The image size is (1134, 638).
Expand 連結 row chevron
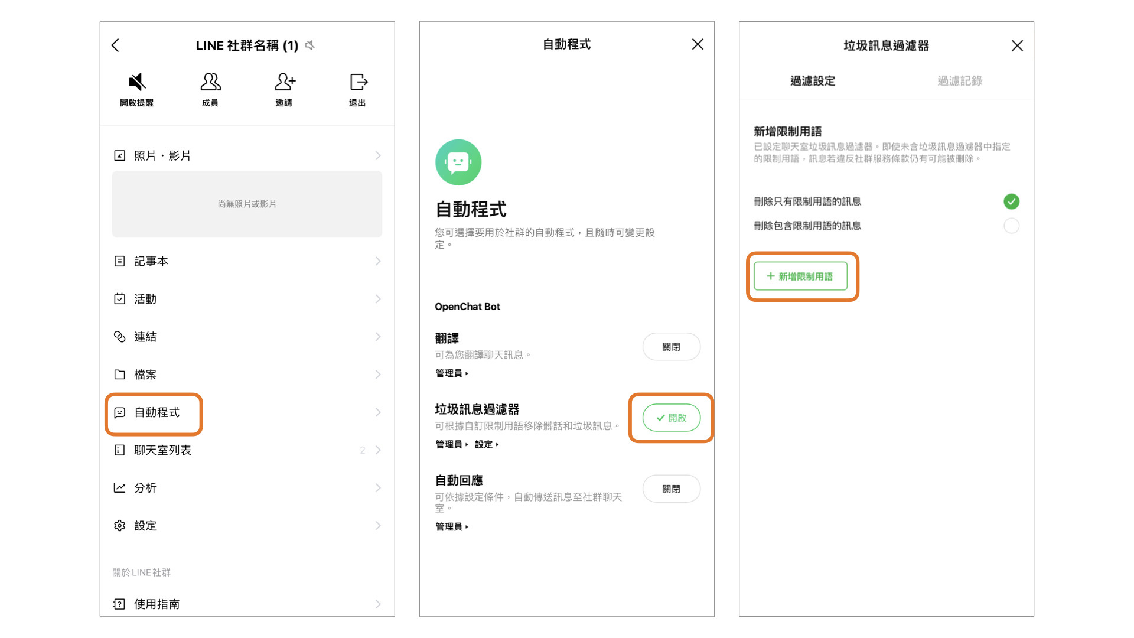click(x=378, y=337)
